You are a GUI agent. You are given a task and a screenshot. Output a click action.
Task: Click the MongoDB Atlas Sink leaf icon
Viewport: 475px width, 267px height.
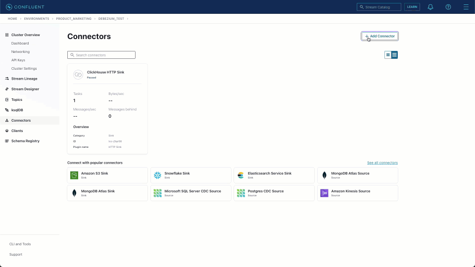pos(74,193)
